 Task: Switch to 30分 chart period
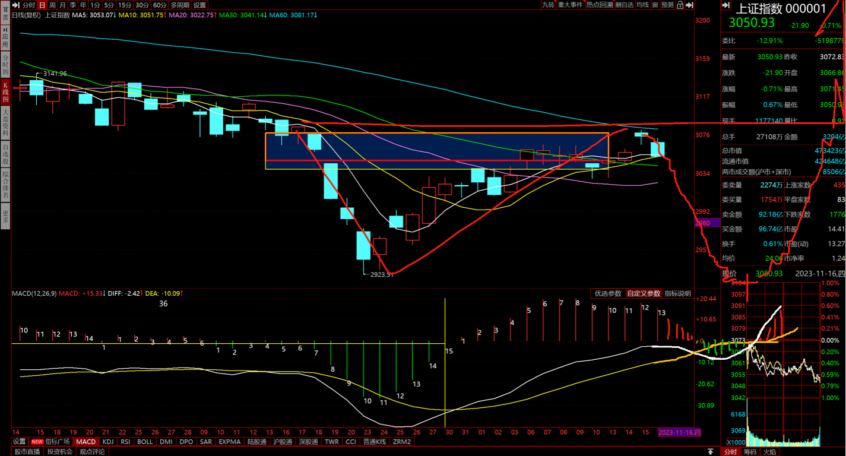tap(142, 5)
